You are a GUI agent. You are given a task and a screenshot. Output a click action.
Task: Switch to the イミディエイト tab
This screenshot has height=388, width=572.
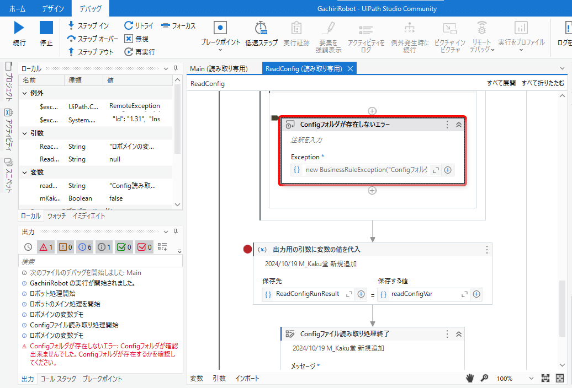tap(89, 216)
